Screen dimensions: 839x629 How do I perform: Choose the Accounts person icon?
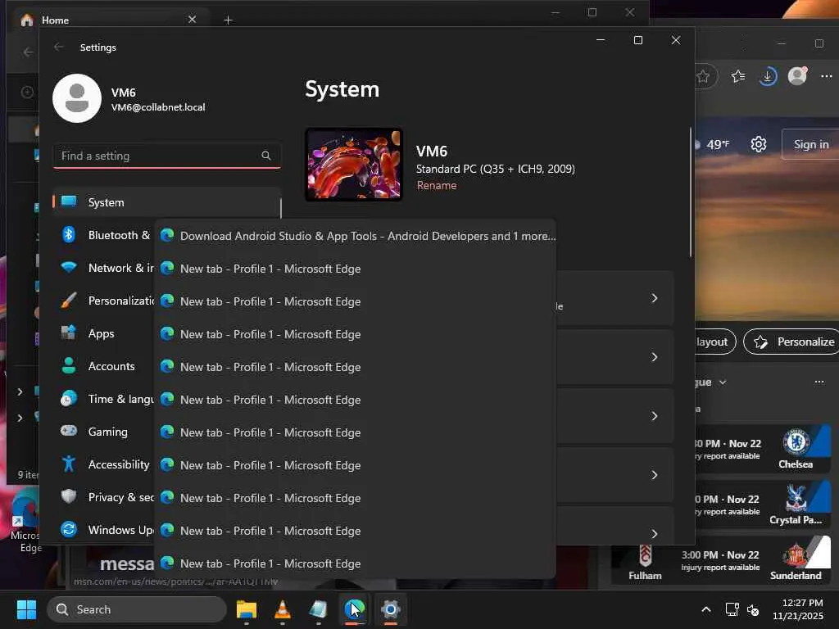pyautogui.click(x=69, y=366)
